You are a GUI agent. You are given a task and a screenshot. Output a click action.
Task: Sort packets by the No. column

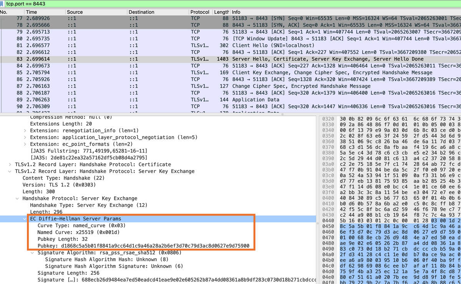click(12, 12)
